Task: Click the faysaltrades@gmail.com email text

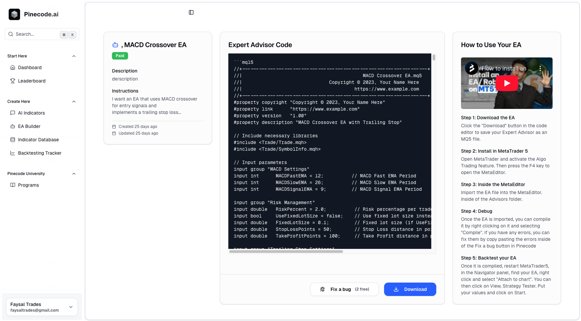Action: (x=34, y=310)
